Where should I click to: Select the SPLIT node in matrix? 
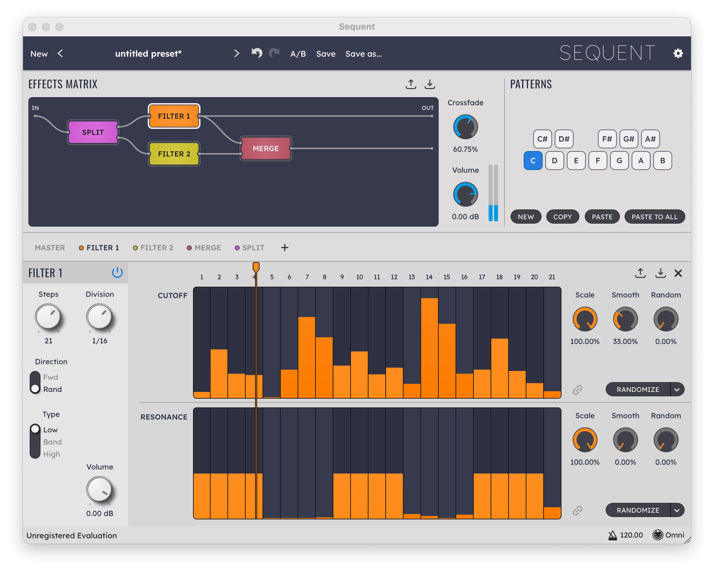click(93, 132)
